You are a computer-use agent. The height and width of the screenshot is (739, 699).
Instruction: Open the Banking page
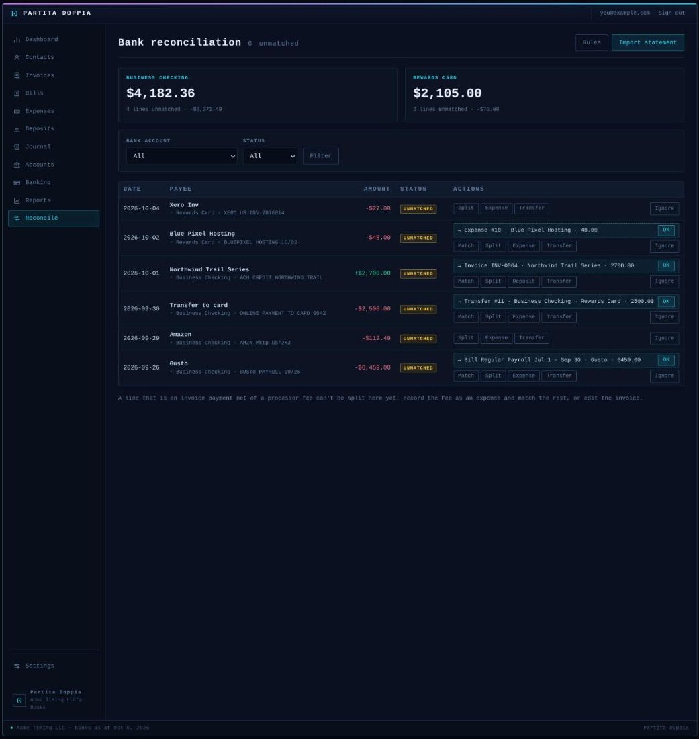point(54,183)
